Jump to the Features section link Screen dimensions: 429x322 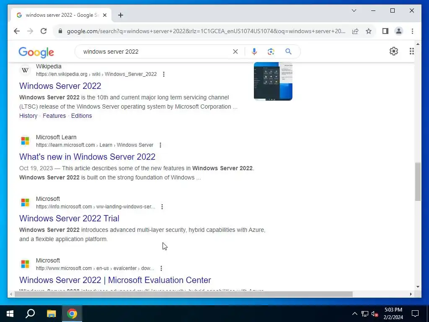tap(54, 116)
